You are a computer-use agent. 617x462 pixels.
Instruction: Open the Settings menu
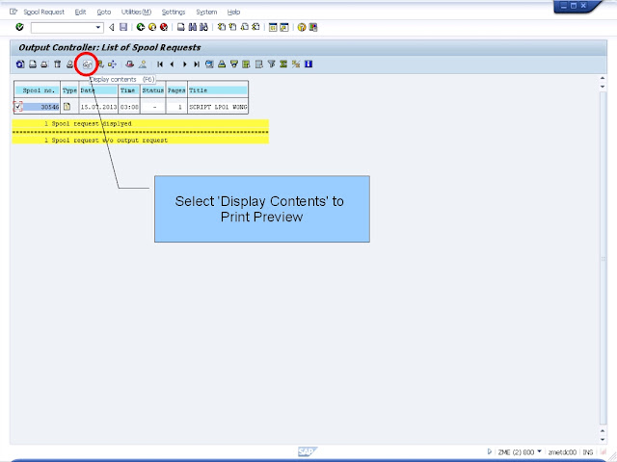(174, 13)
